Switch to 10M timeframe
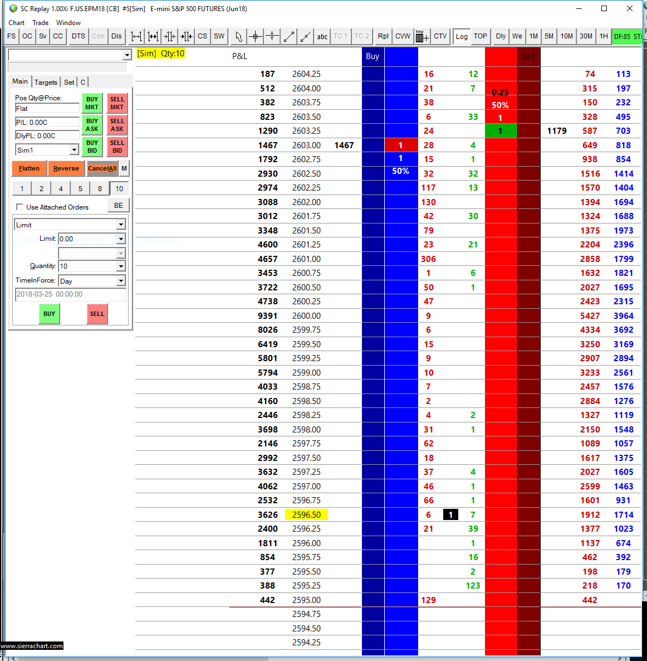 pos(567,36)
